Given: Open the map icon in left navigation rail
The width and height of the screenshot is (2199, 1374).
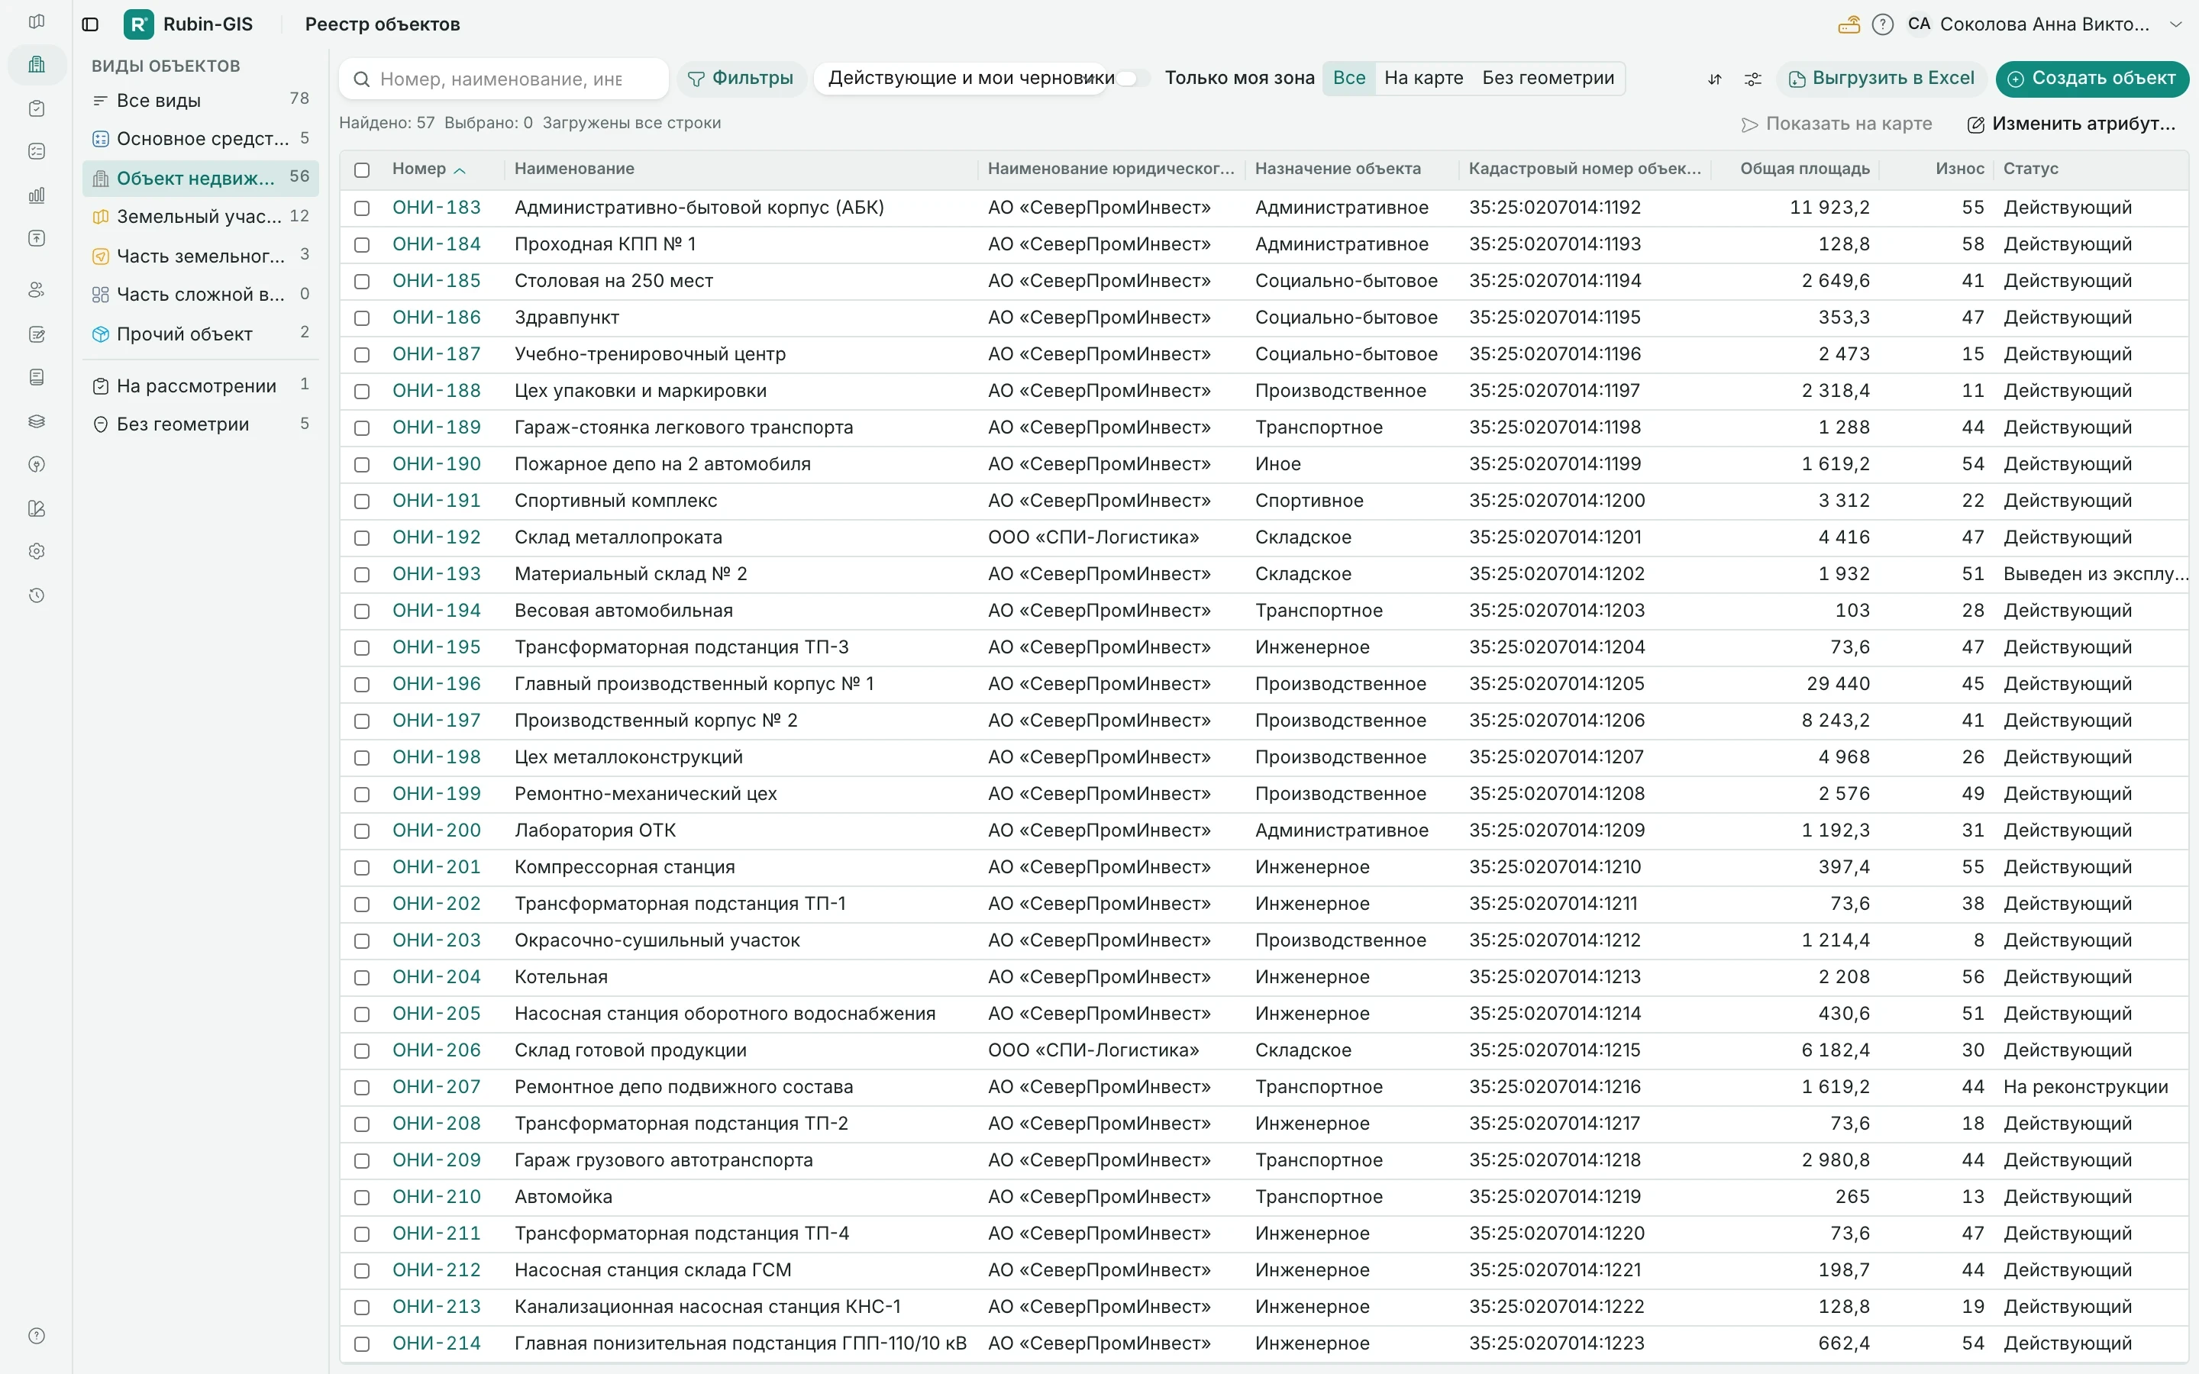Looking at the screenshot, I should [37, 21].
